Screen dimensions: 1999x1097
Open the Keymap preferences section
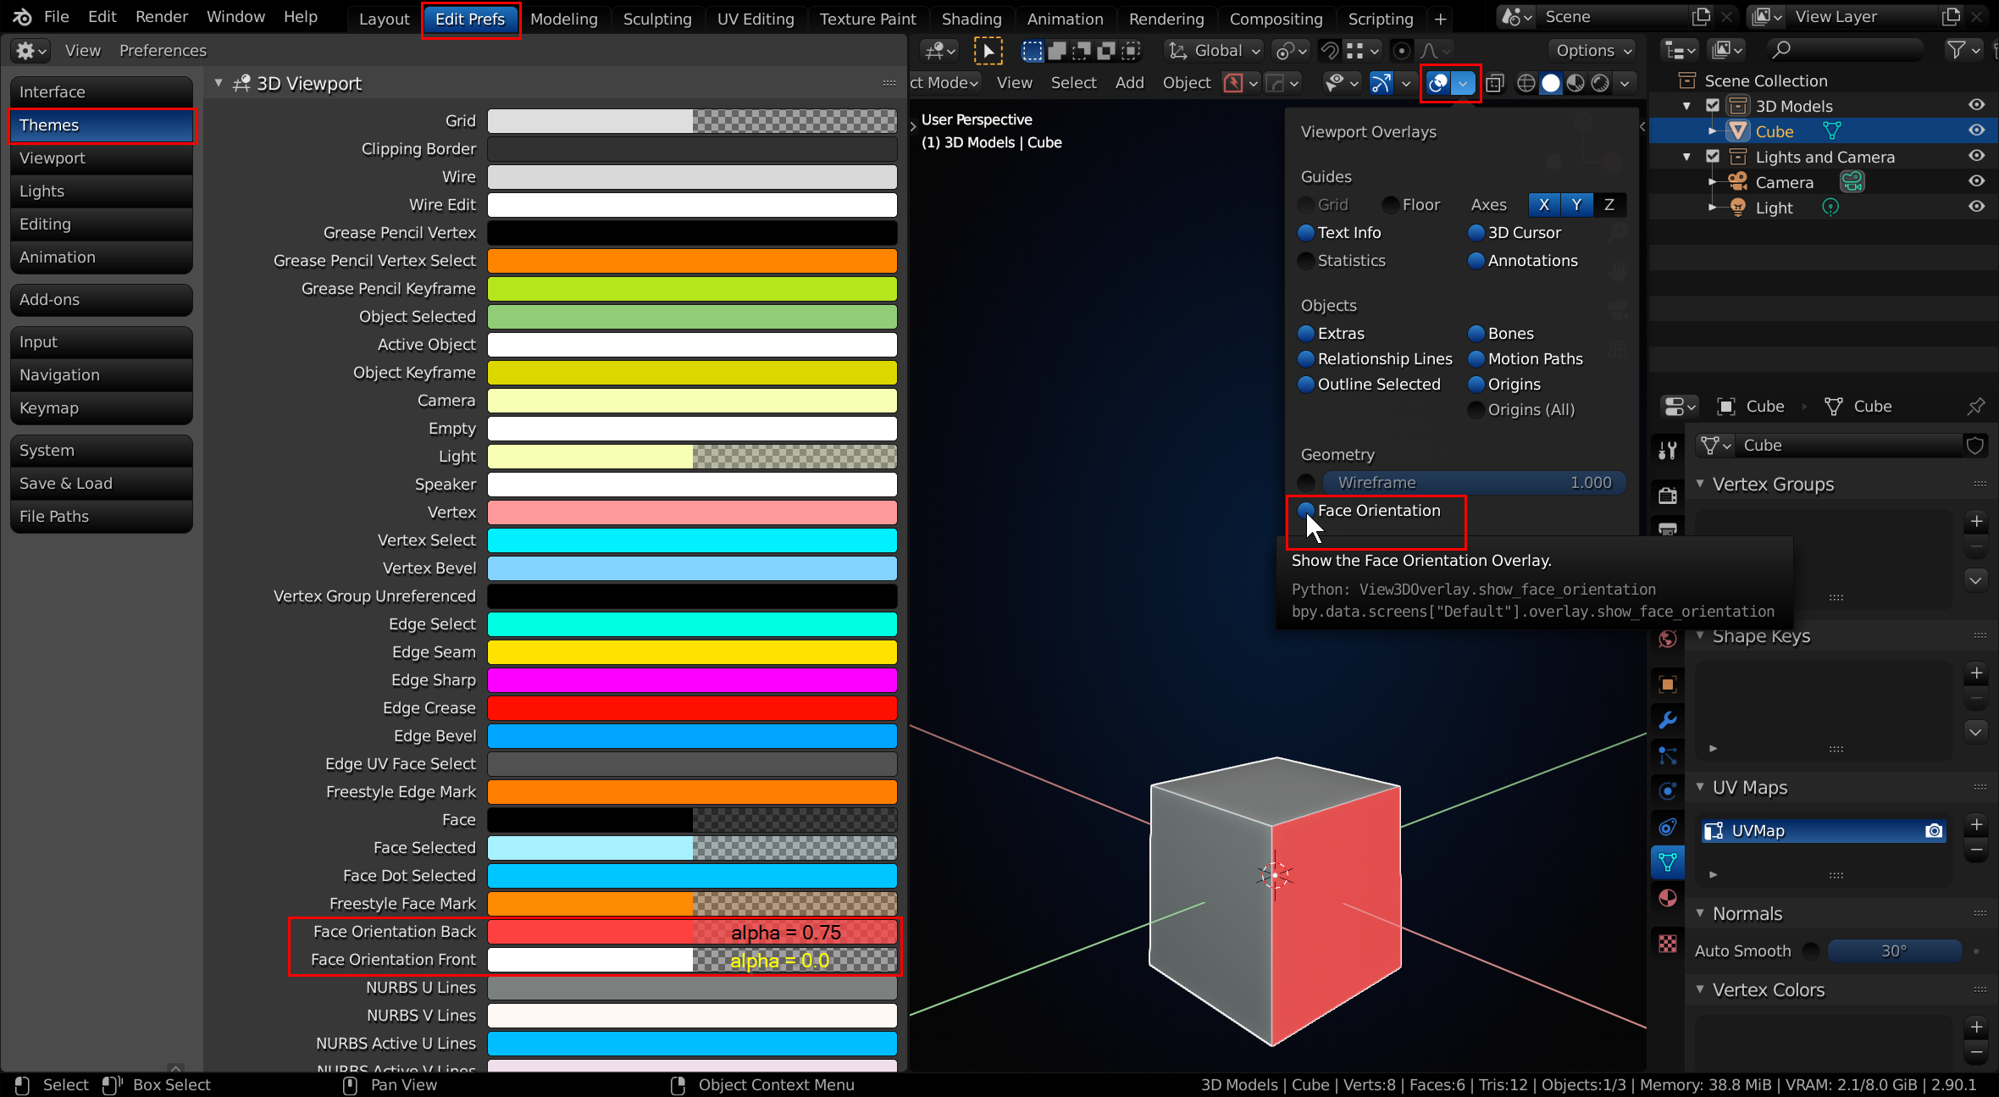(x=101, y=408)
